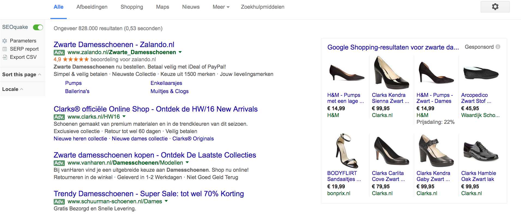The image size is (521, 215).
Task: Open the Zwarte Damesschoenen - Zalando.nl result
Action: pos(114,44)
